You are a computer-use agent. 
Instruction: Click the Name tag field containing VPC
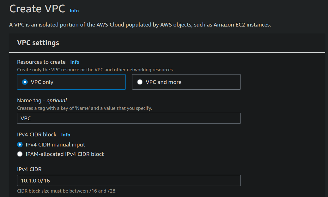[x=129, y=118]
